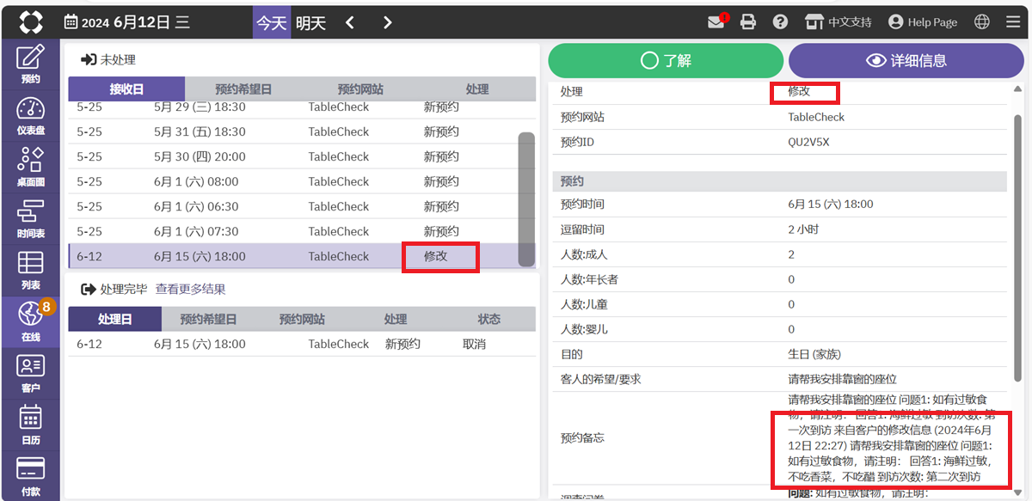Click the 详细信息 purple button

[906, 60]
